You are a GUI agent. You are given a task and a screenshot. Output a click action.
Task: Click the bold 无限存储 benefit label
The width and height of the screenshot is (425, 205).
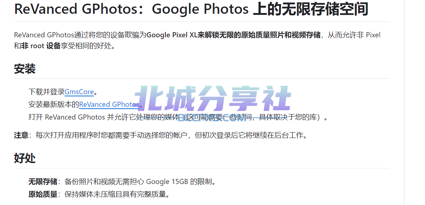(x=43, y=181)
